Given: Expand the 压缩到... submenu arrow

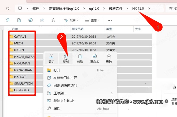Looking at the screenshot, I should click(112, 93).
